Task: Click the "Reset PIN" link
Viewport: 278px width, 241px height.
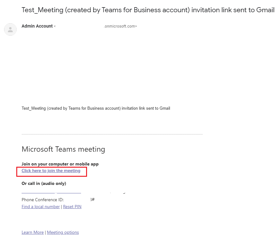Action: 72,207
